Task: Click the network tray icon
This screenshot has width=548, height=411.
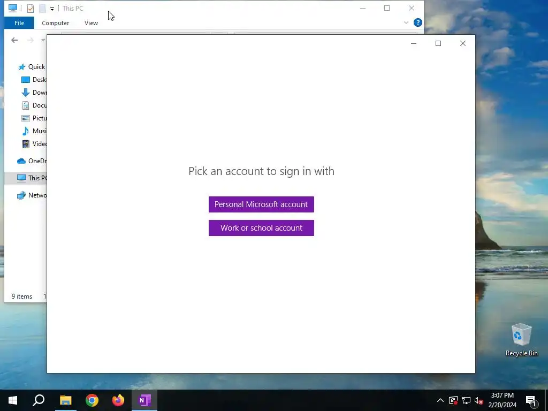Action: click(466, 400)
